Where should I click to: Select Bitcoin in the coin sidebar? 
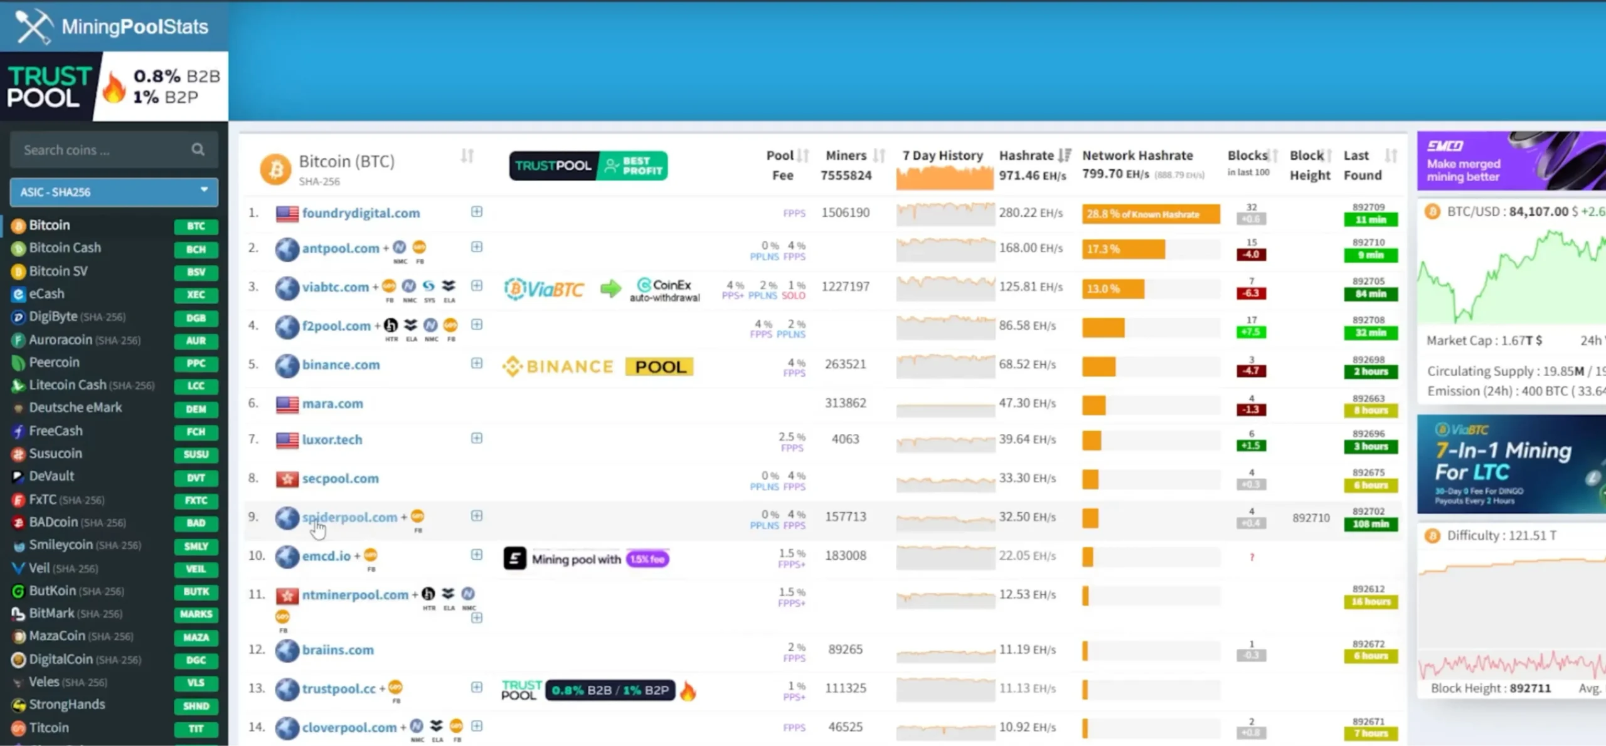coord(49,225)
